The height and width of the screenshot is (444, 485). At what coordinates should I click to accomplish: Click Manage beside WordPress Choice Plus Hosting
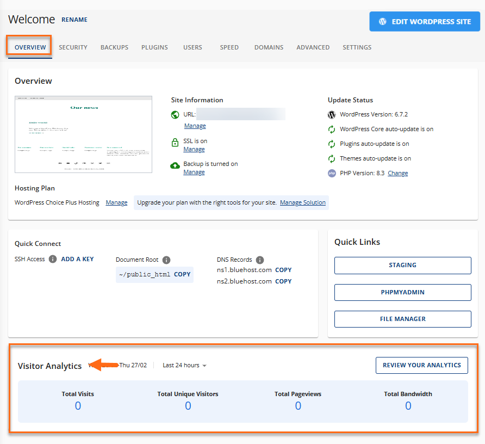(116, 202)
